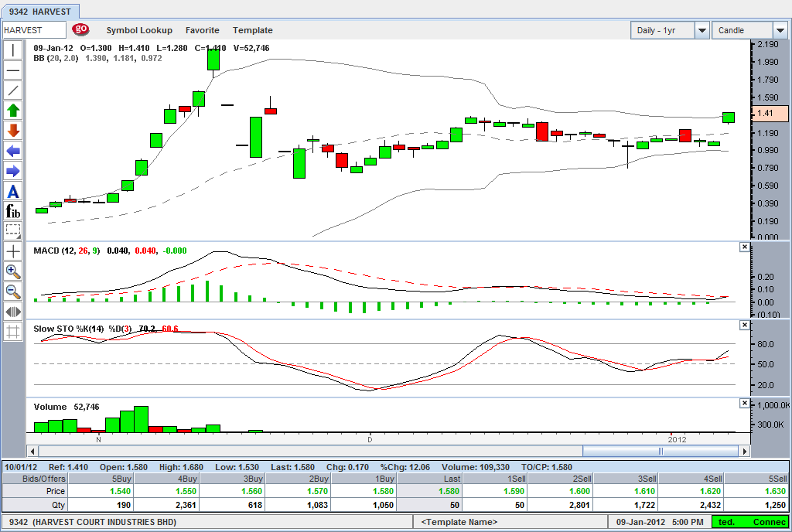This screenshot has height=532, width=792.
Task: Place an orange down arrow marker
Action: tap(13, 131)
